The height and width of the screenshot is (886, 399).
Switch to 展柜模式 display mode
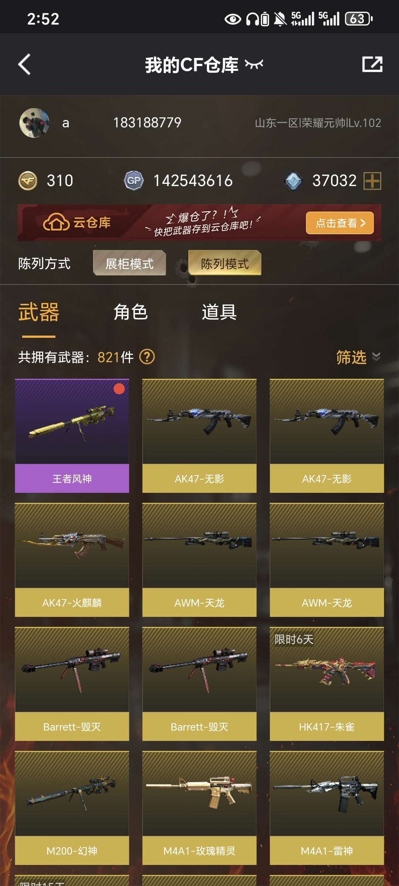(x=129, y=263)
